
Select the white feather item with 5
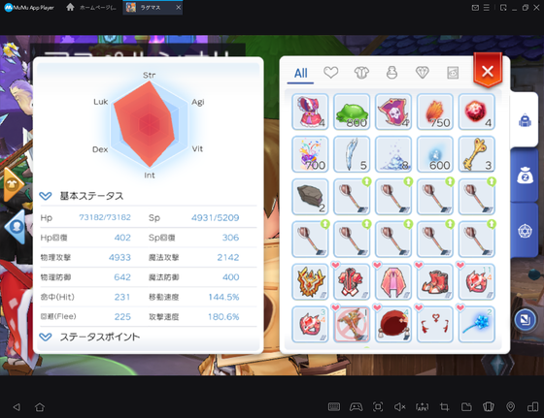pyautogui.click(x=352, y=154)
